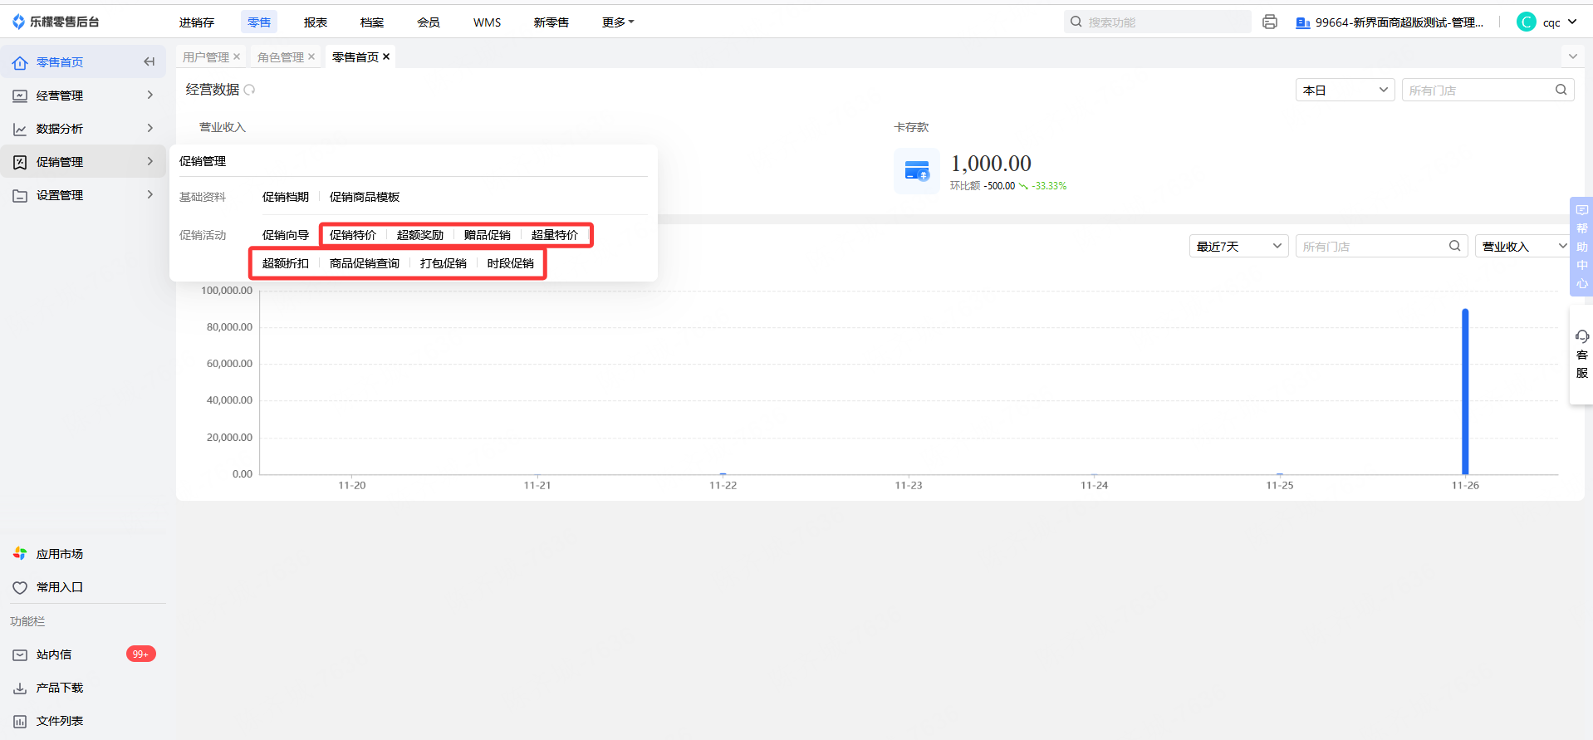Click the printer icon in top bar
The width and height of the screenshot is (1593, 740).
(x=1270, y=22)
